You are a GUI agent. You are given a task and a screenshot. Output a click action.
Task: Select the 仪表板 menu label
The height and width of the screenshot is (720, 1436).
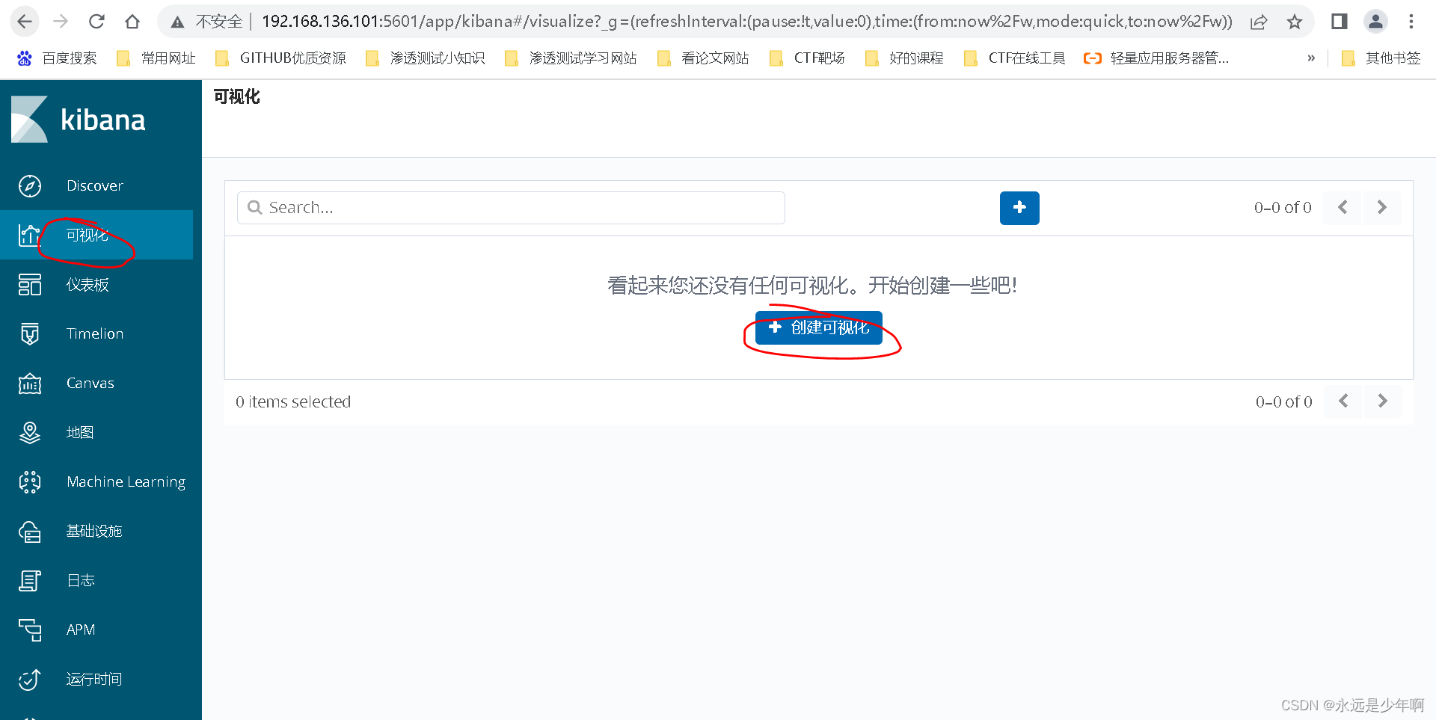pyautogui.click(x=88, y=284)
